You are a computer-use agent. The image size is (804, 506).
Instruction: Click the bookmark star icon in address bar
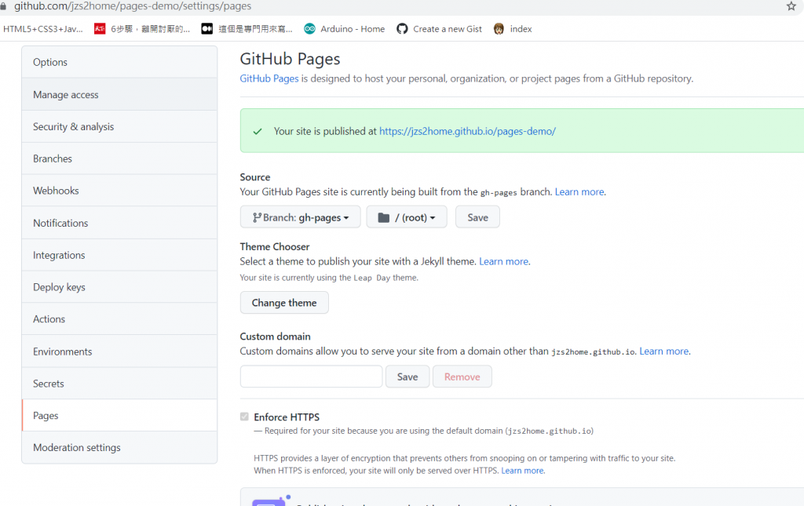pyautogui.click(x=791, y=6)
